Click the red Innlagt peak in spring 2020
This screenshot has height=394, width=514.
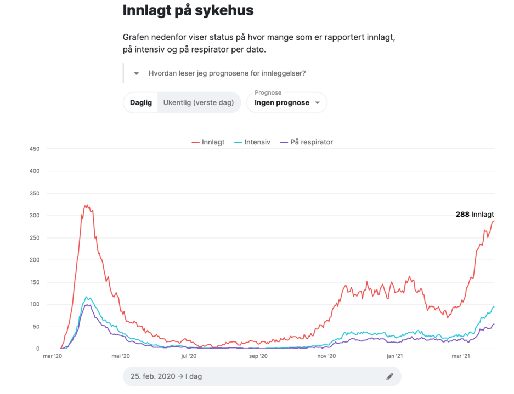click(86, 206)
